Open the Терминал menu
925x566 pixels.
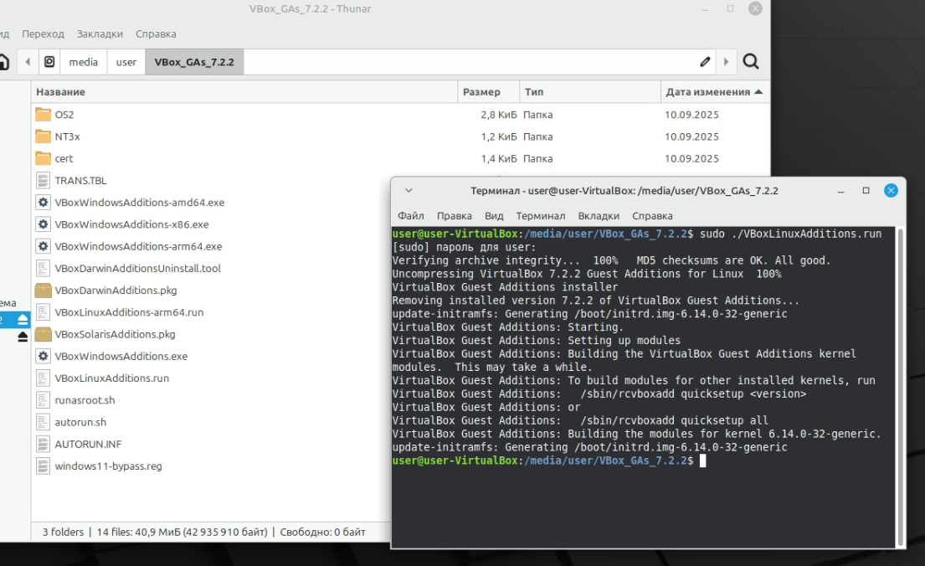[x=540, y=216]
